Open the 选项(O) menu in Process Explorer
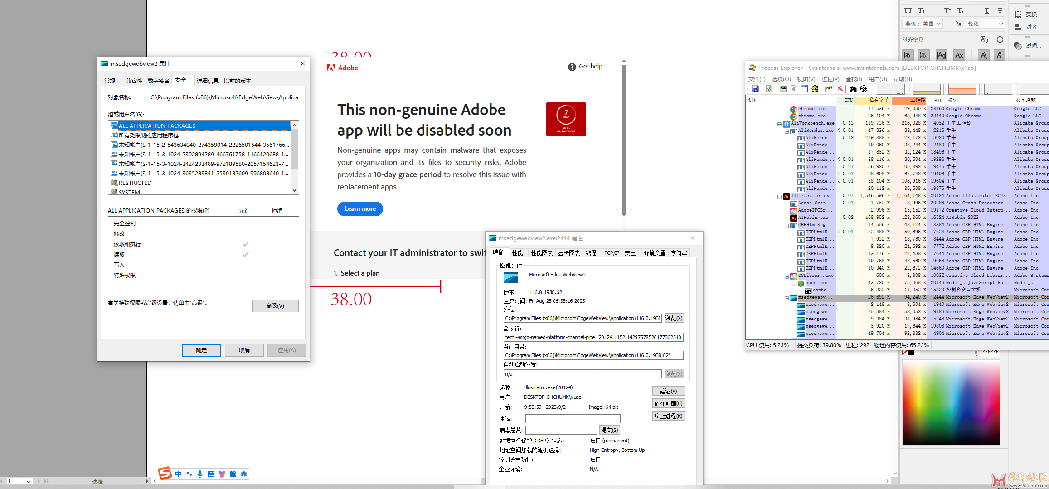The width and height of the screenshot is (1049, 489). (781, 79)
